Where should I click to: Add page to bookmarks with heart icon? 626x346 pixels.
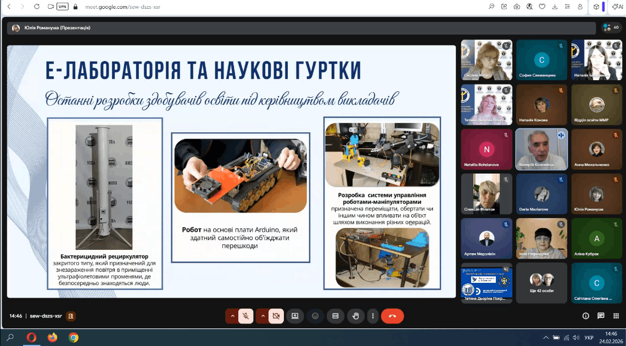tap(542, 7)
